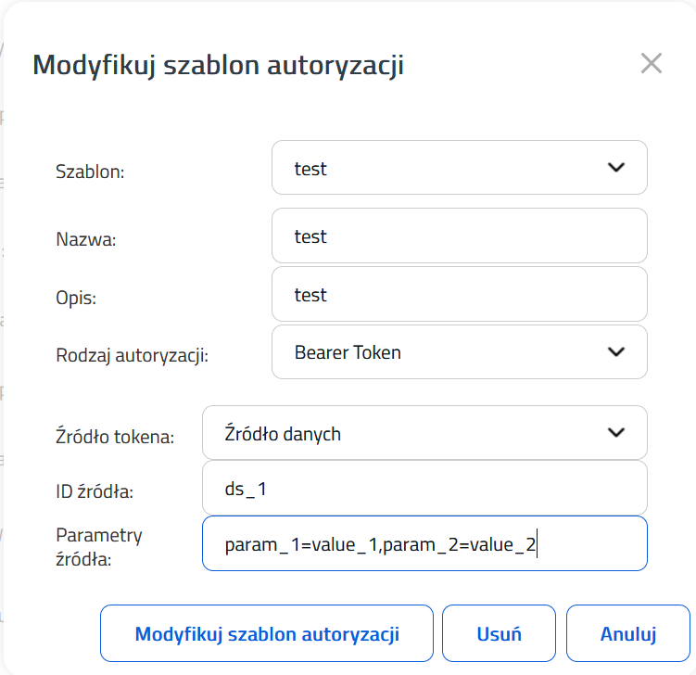Click the Usuń button
This screenshot has height=675, width=696.
499,633
